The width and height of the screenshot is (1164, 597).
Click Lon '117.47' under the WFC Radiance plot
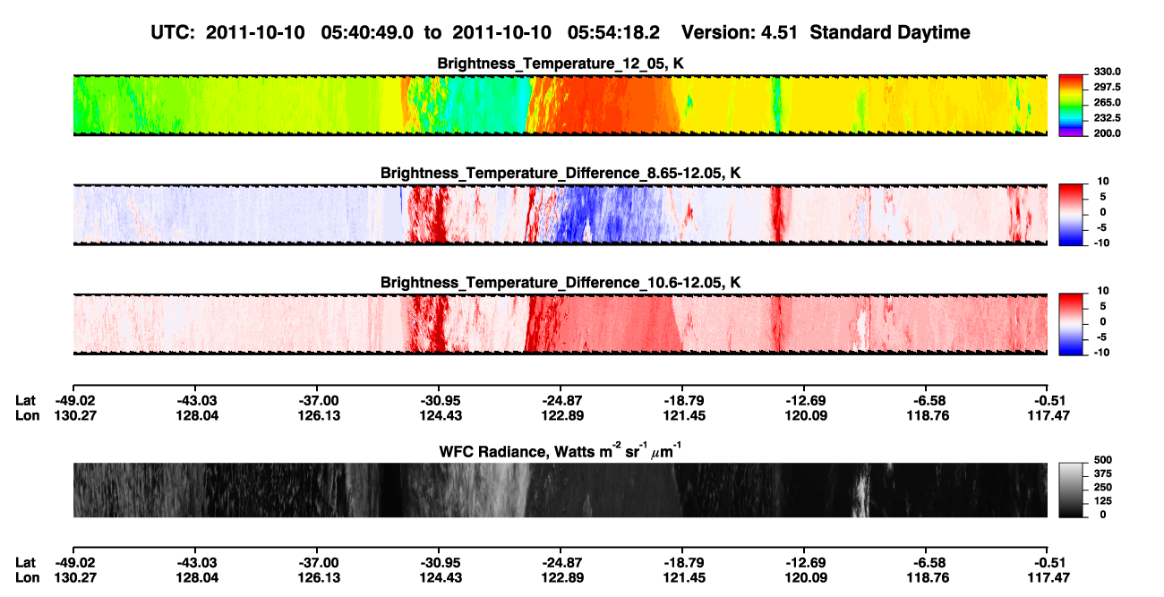[x=1048, y=578]
